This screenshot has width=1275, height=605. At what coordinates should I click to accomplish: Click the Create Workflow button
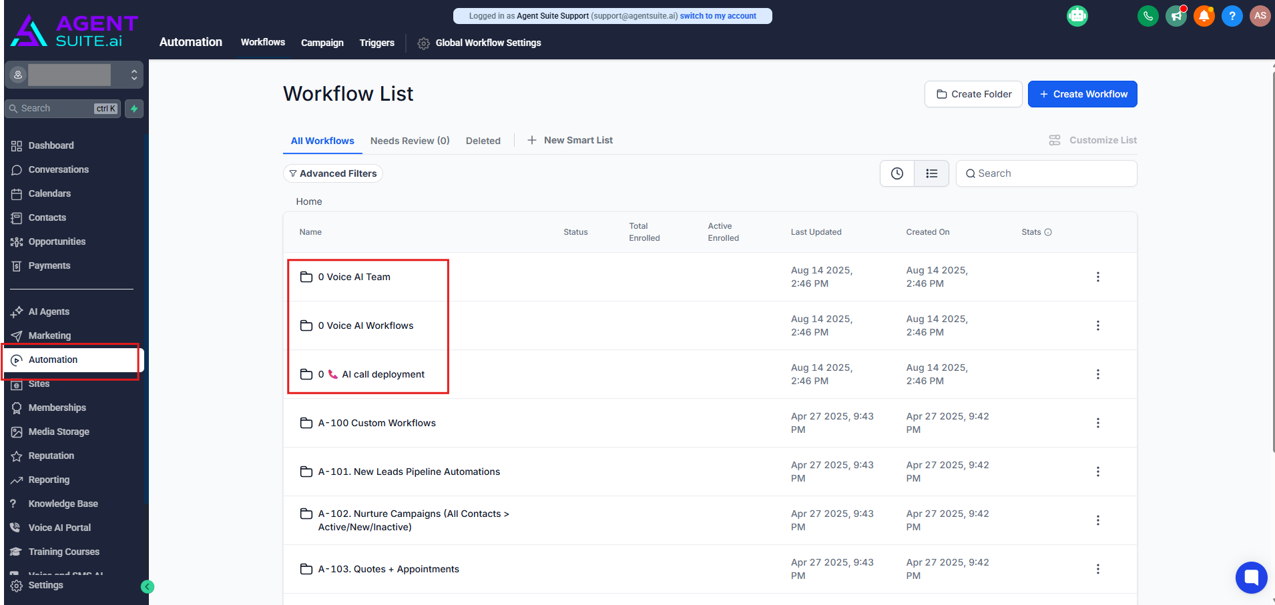point(1083,94)
